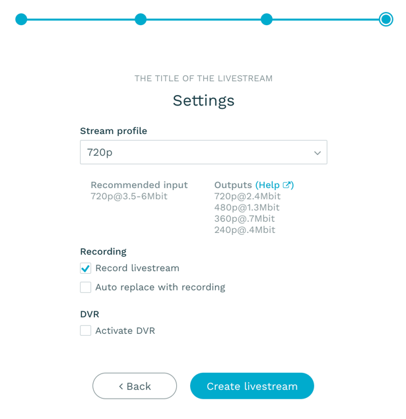406x419 pixels.
Task: Select the third progress step dot
Action: pos(267,19)
